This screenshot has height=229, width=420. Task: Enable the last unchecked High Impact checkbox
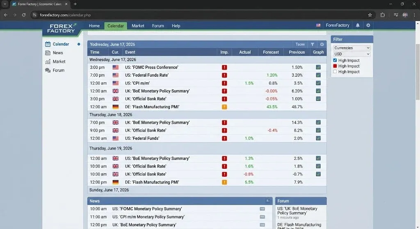pos(335,71)
